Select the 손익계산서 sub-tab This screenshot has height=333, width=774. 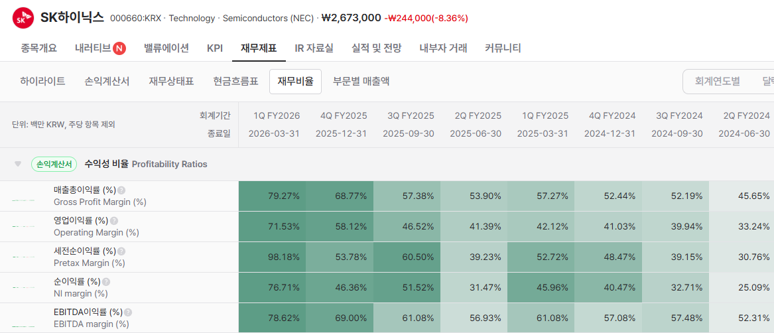107,82
